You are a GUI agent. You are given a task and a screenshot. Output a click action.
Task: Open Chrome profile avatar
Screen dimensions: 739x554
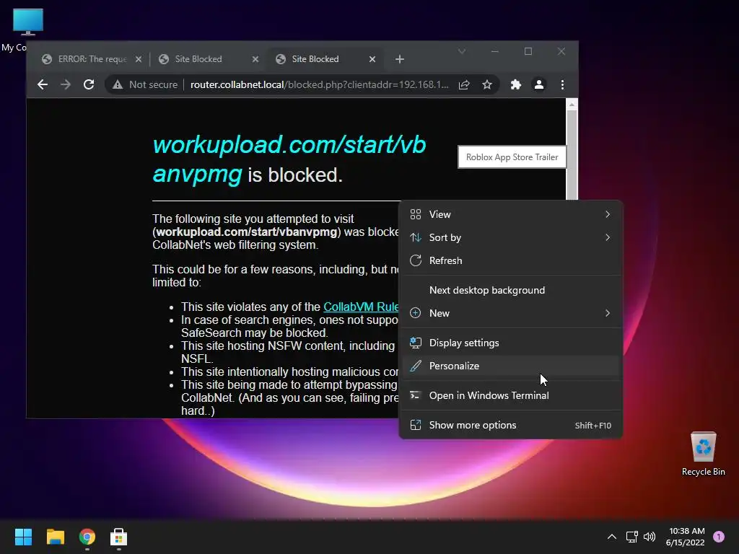538,85
